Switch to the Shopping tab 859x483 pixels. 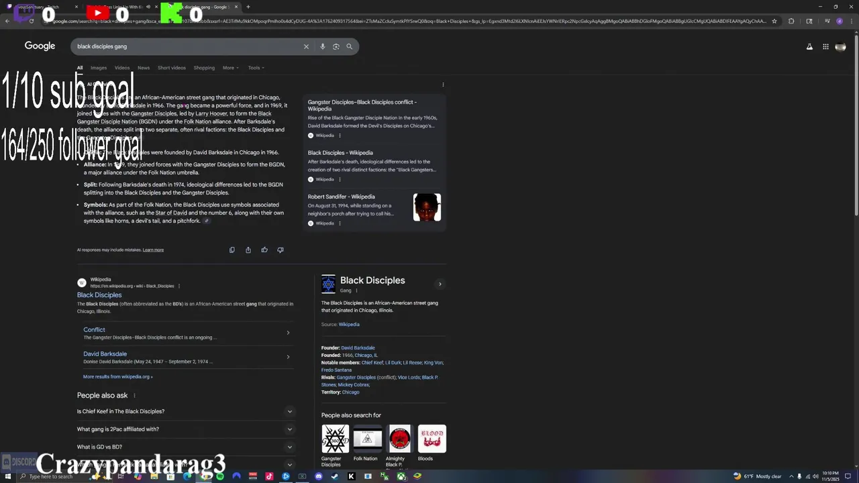pos(204,68)
